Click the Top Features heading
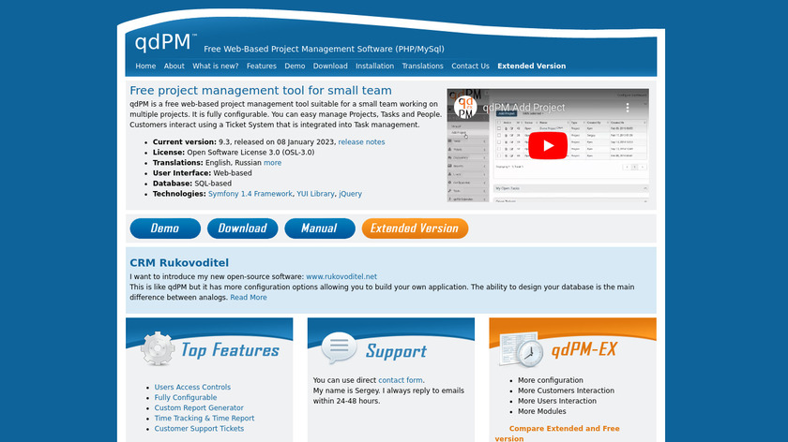 [230, 350]
